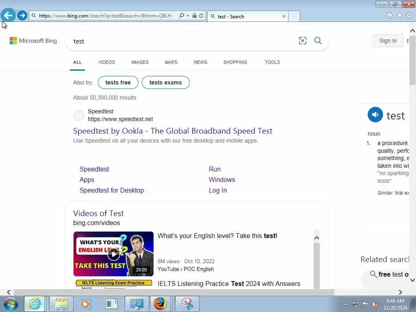Image resolution: width=416 pixels, height=312 pixels.
Task: Click horizontal scrollbar left arrow
Action: point(9,292)
